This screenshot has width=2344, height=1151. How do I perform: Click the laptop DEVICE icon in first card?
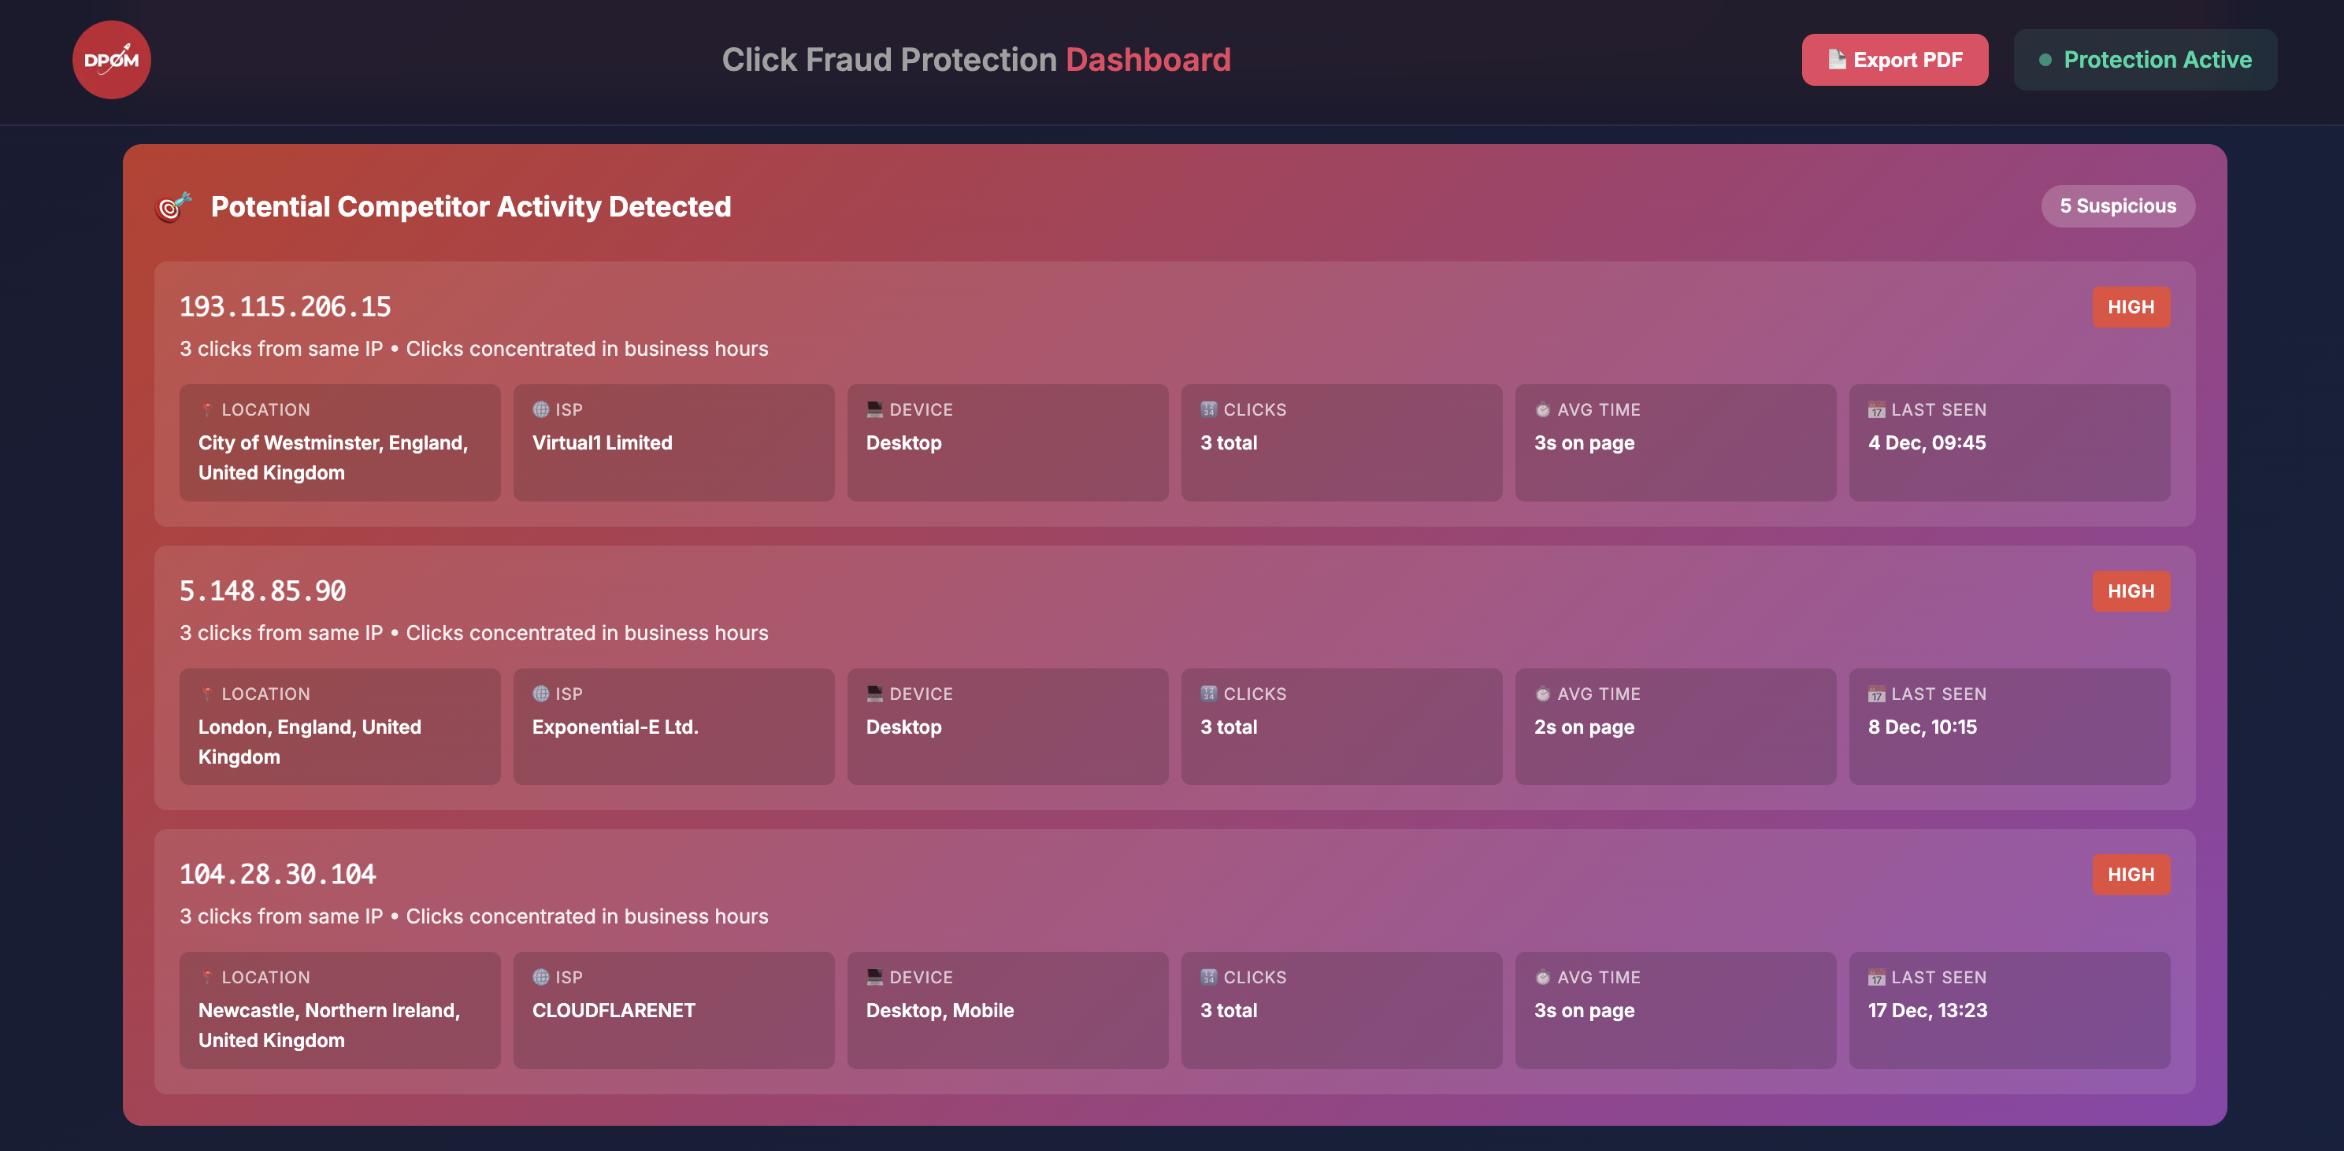click(x=874, y=409)
